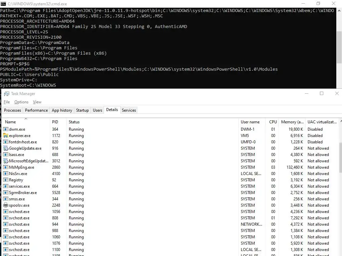
Task: Click the DWM-1 user name cell
Action: click(x=247, y=129)
